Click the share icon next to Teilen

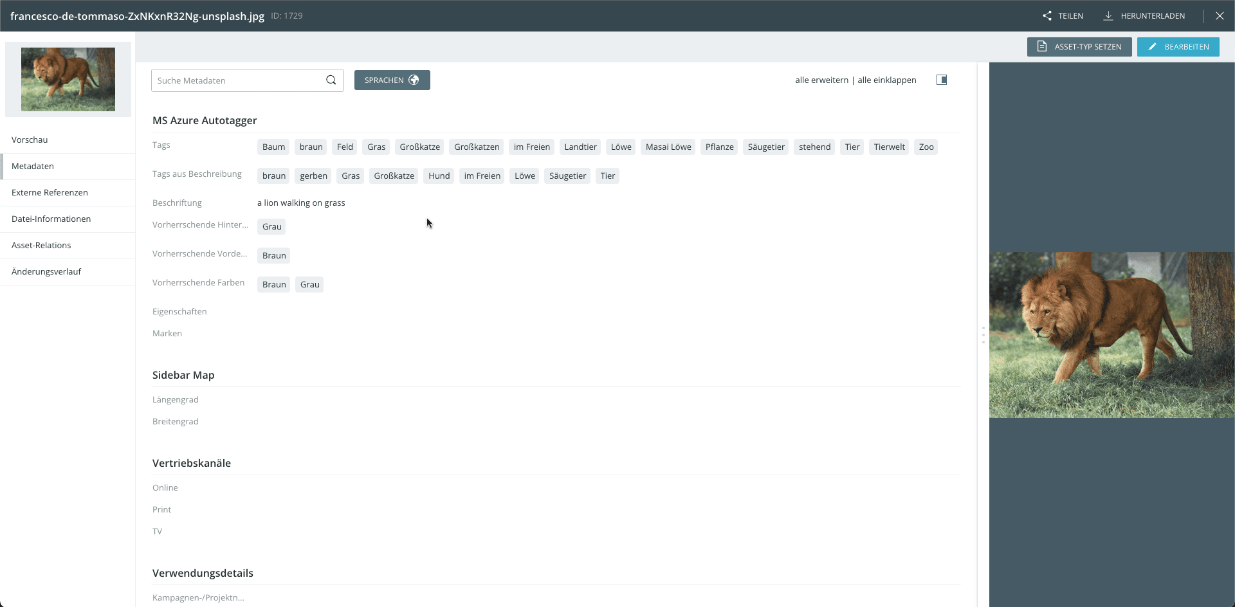pyautogui.click(x=1047, y=16)
